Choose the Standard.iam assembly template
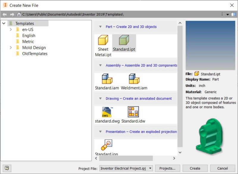 tap(107, 79)
